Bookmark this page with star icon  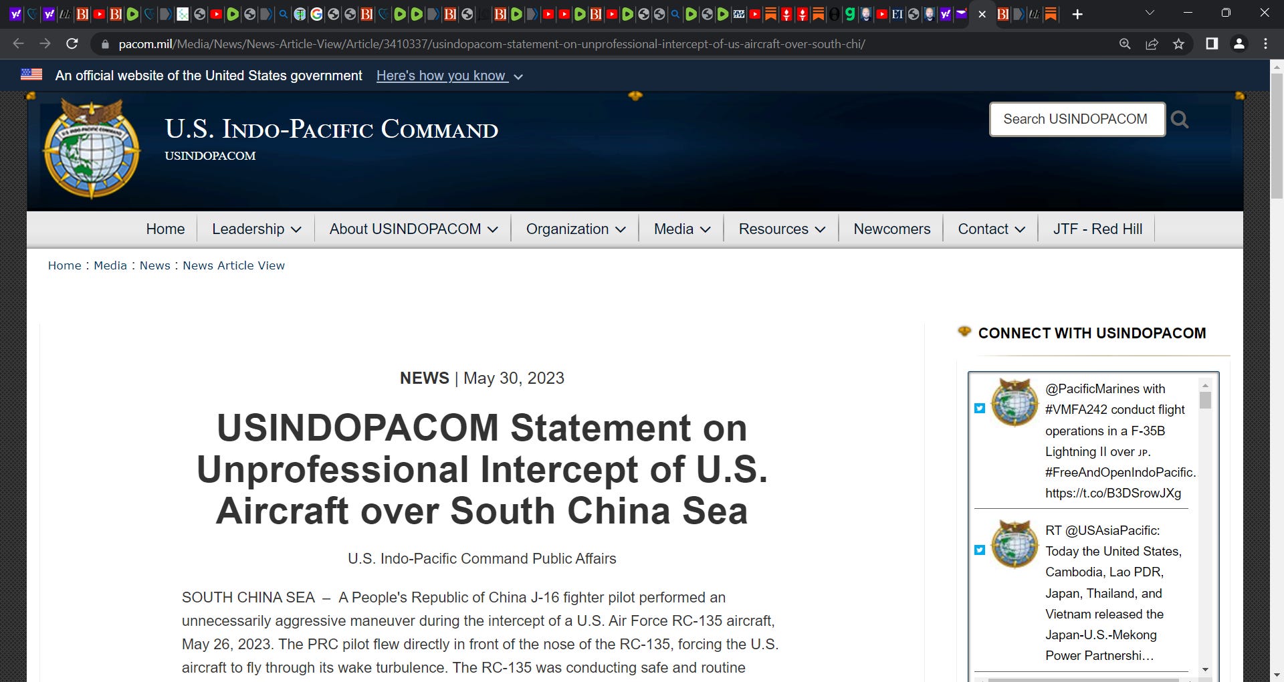pyautogui.click(x=1178, y=44)
